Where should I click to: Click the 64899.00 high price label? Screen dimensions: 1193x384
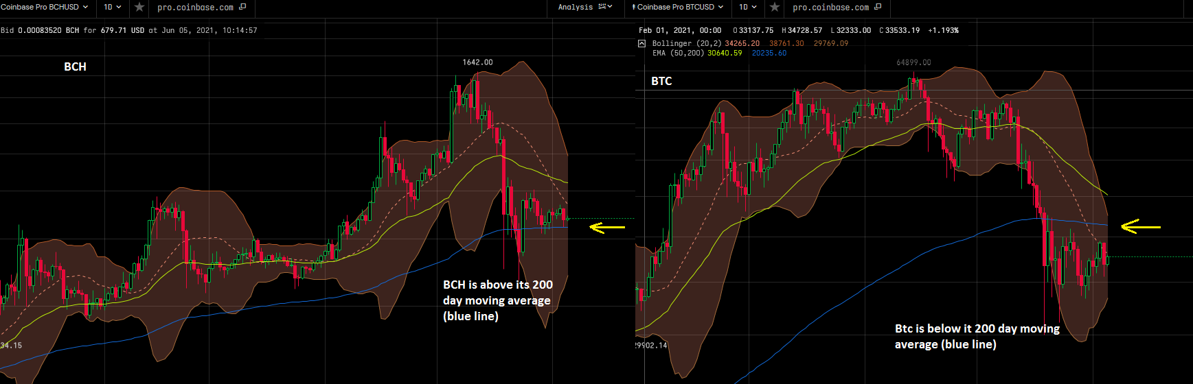point(913,62)
